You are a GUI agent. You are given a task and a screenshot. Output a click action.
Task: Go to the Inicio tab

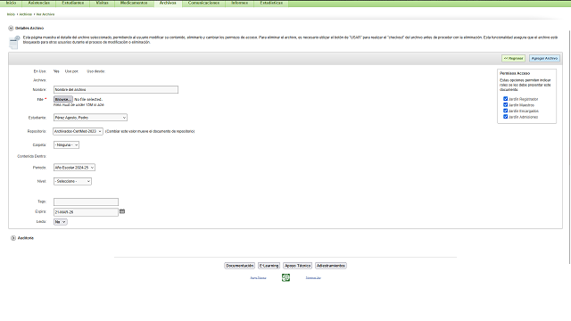(x=11, y=3)
